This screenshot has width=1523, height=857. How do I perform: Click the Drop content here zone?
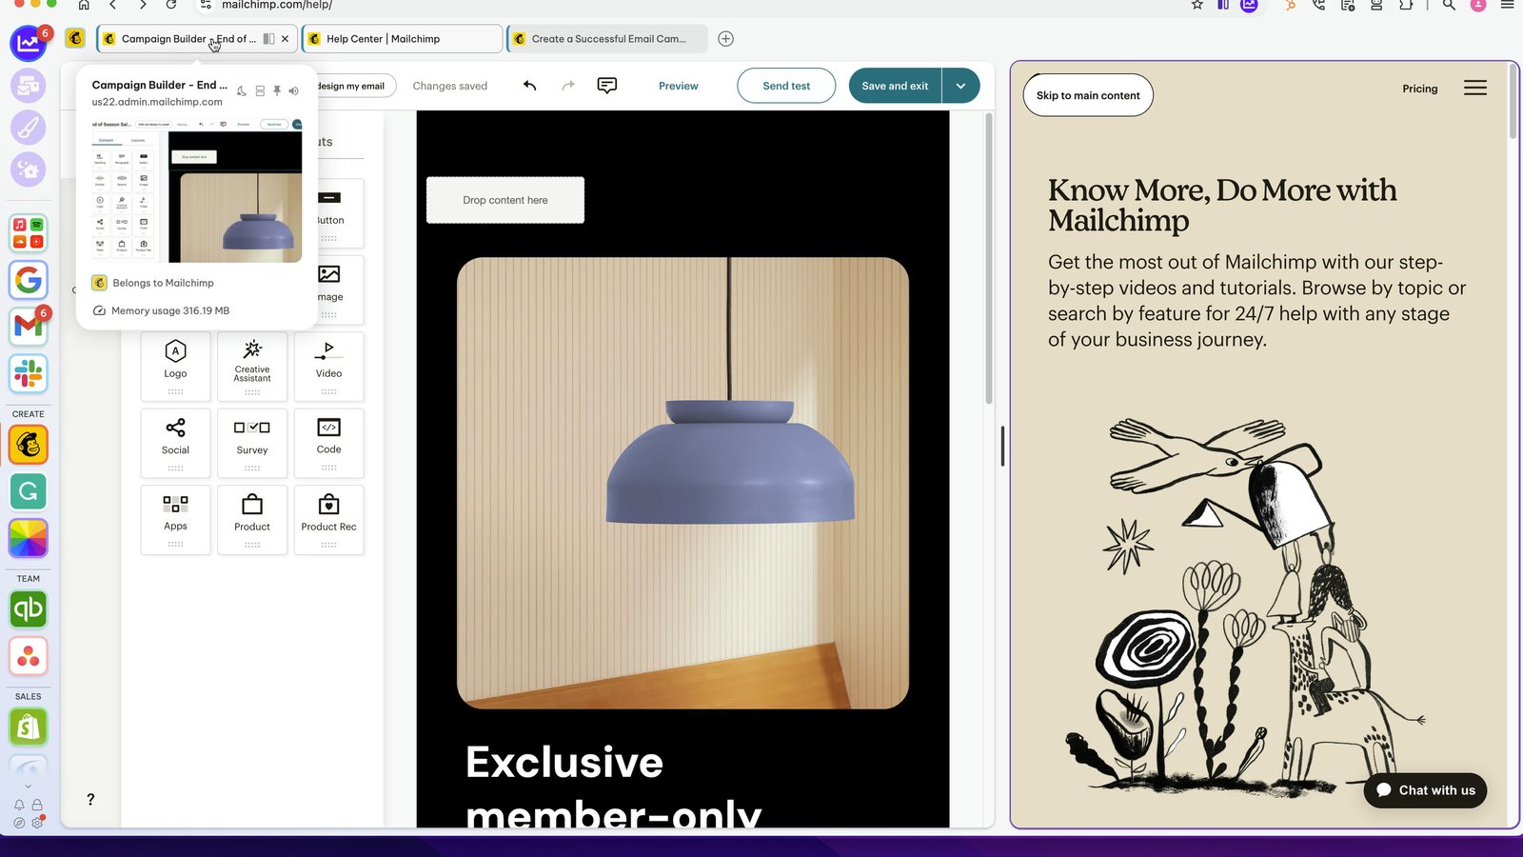(x=505, y=200)
